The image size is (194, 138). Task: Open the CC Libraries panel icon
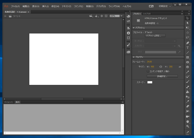(128, 52)
